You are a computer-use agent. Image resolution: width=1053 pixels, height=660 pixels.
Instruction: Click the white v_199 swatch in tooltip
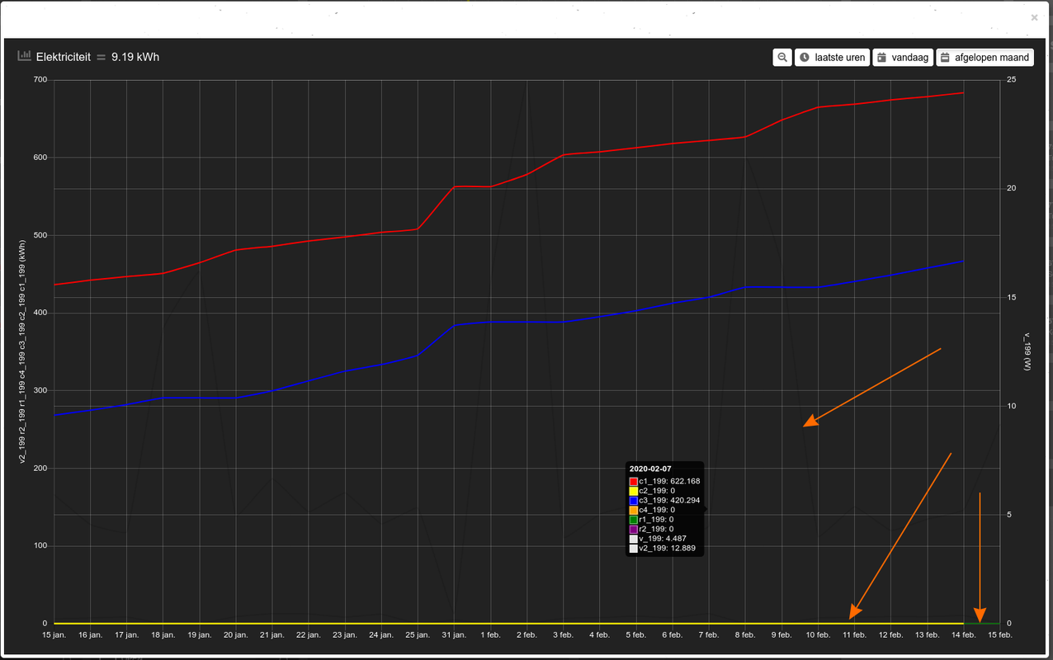click(634, 539)
